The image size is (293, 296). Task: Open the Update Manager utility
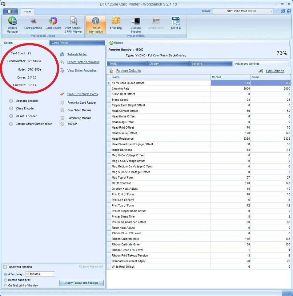(12, 25)
